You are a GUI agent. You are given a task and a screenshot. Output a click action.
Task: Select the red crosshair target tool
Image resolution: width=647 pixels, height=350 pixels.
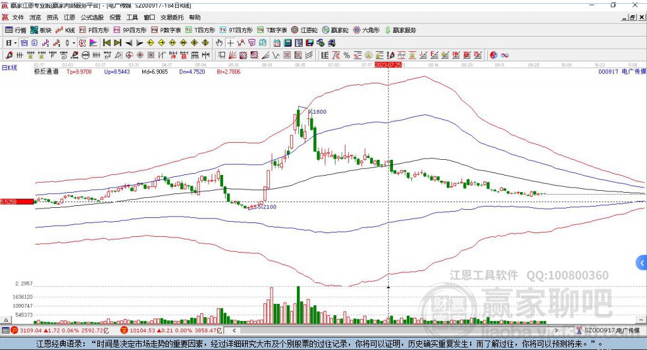pos(129,56)
